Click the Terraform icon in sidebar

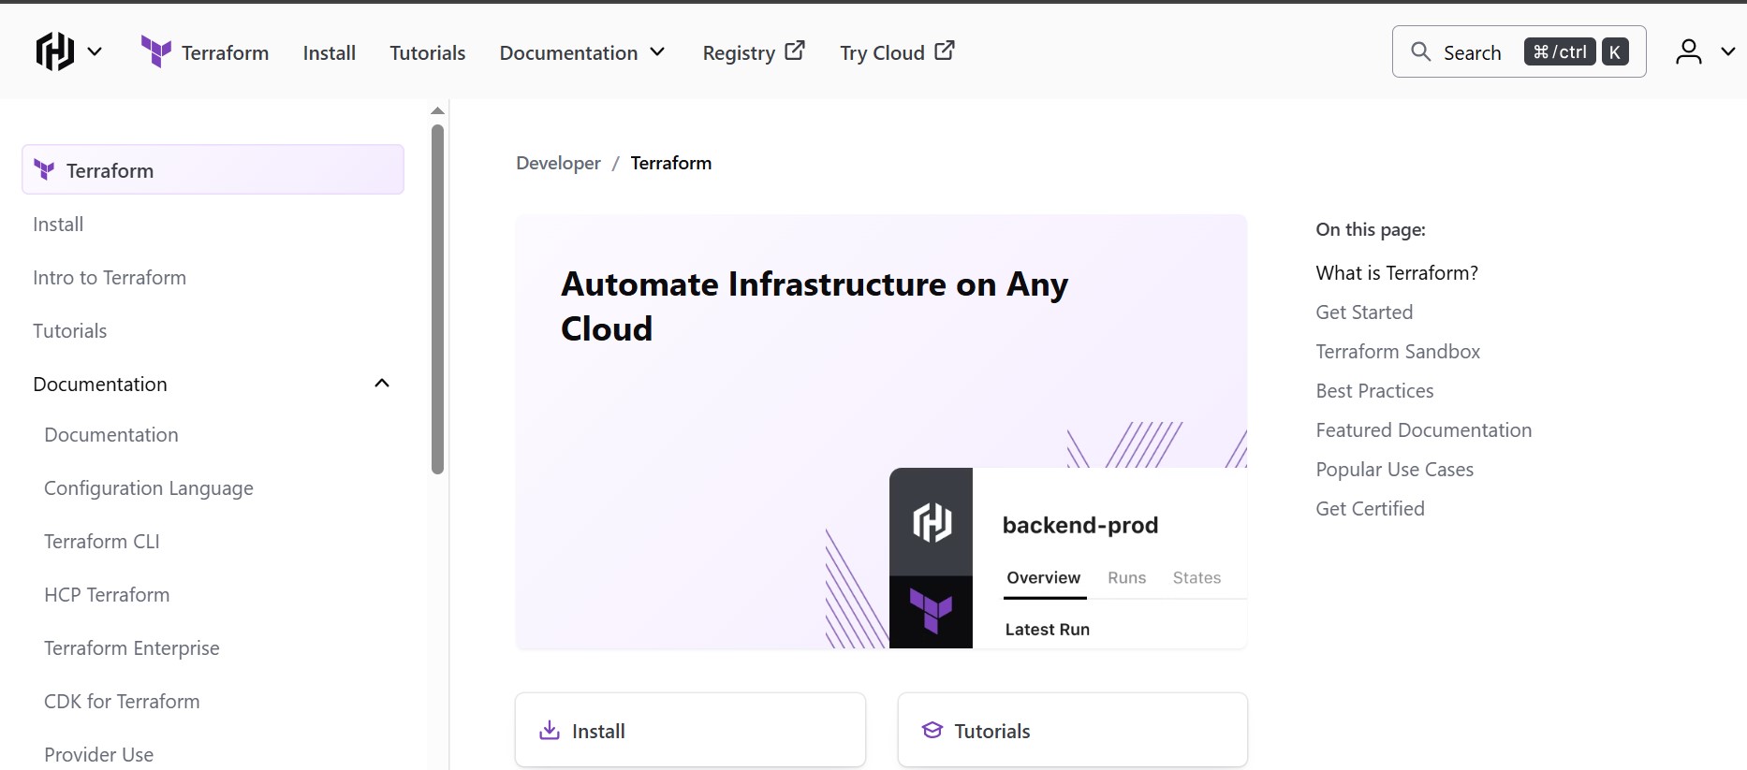pos(44,169)
